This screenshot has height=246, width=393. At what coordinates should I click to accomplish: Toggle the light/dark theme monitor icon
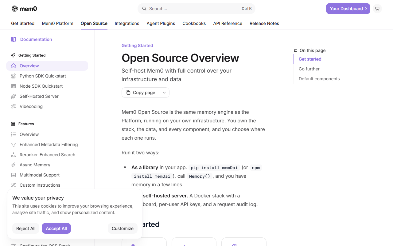click(x=377, y=9)
